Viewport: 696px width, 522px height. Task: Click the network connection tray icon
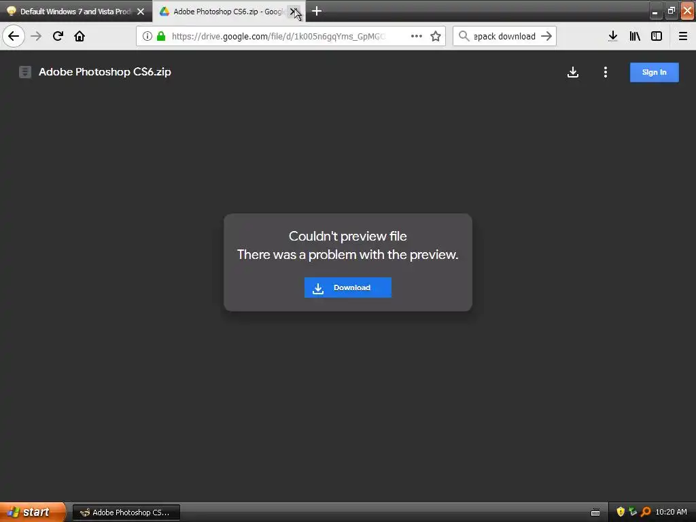coord(633,512)
